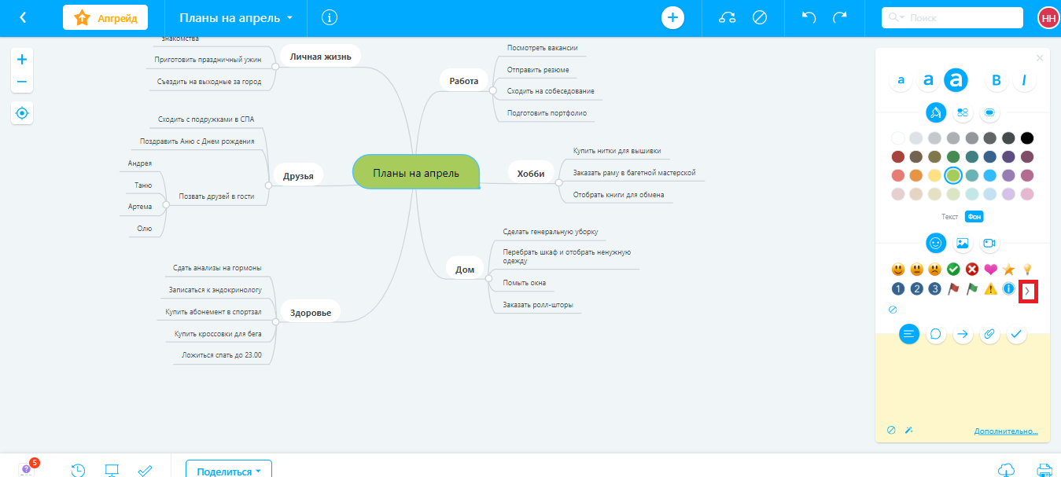Open the map title dropdown arrow
This screenshot has height=477, width=1061.
click(x=289, y=17)
